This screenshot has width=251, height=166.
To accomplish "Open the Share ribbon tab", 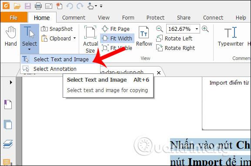I will point(184,17).
